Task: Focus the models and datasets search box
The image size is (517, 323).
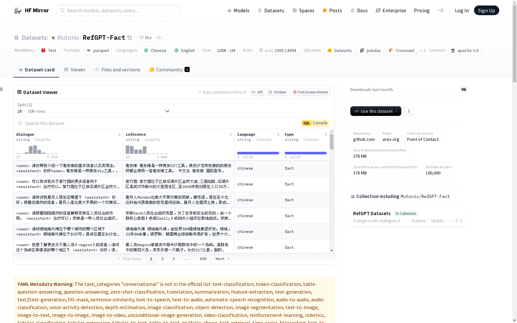Action: tap(119, 10)
